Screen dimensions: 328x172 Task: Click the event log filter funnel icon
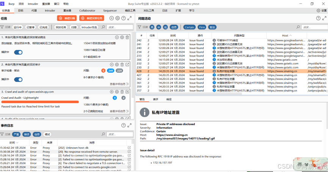tap(2, 134)
